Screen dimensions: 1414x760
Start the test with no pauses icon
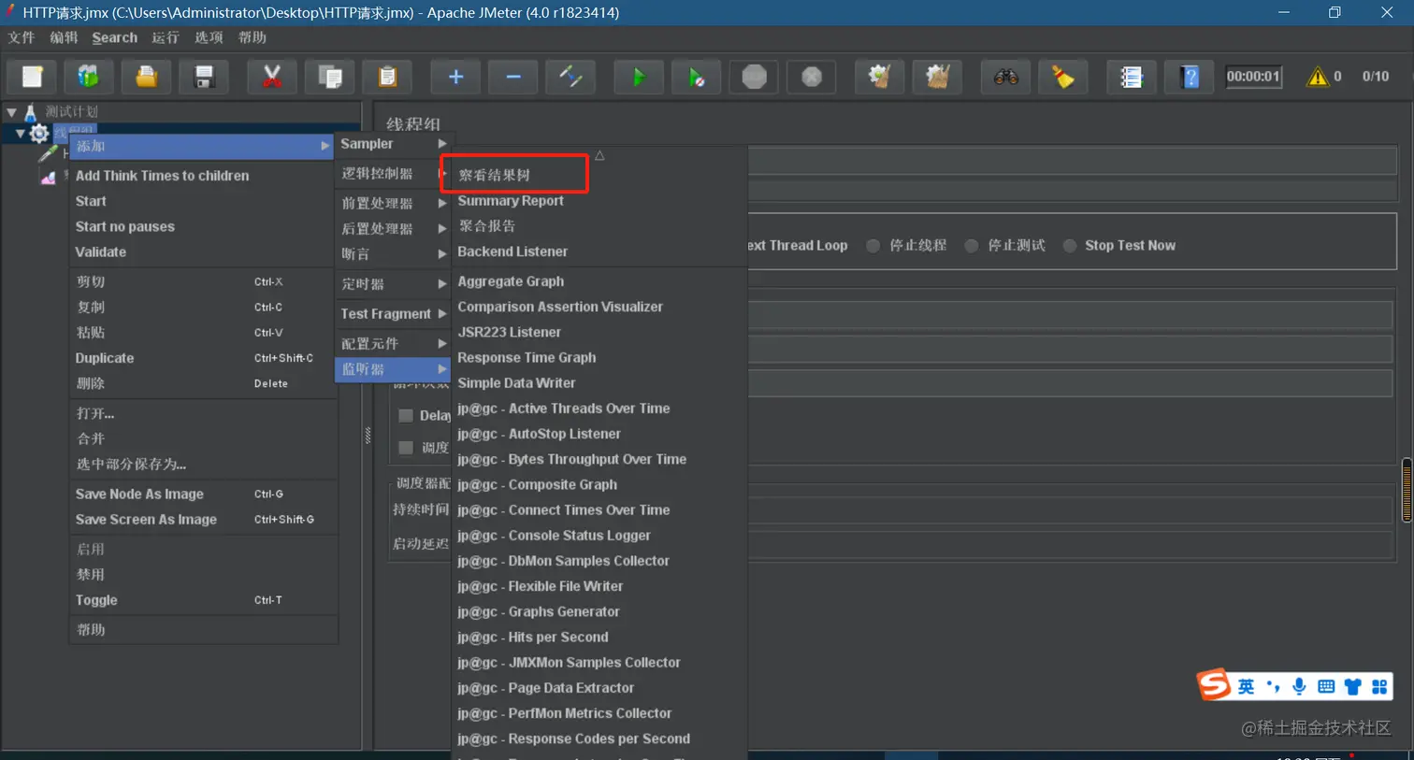click(697, 77)
